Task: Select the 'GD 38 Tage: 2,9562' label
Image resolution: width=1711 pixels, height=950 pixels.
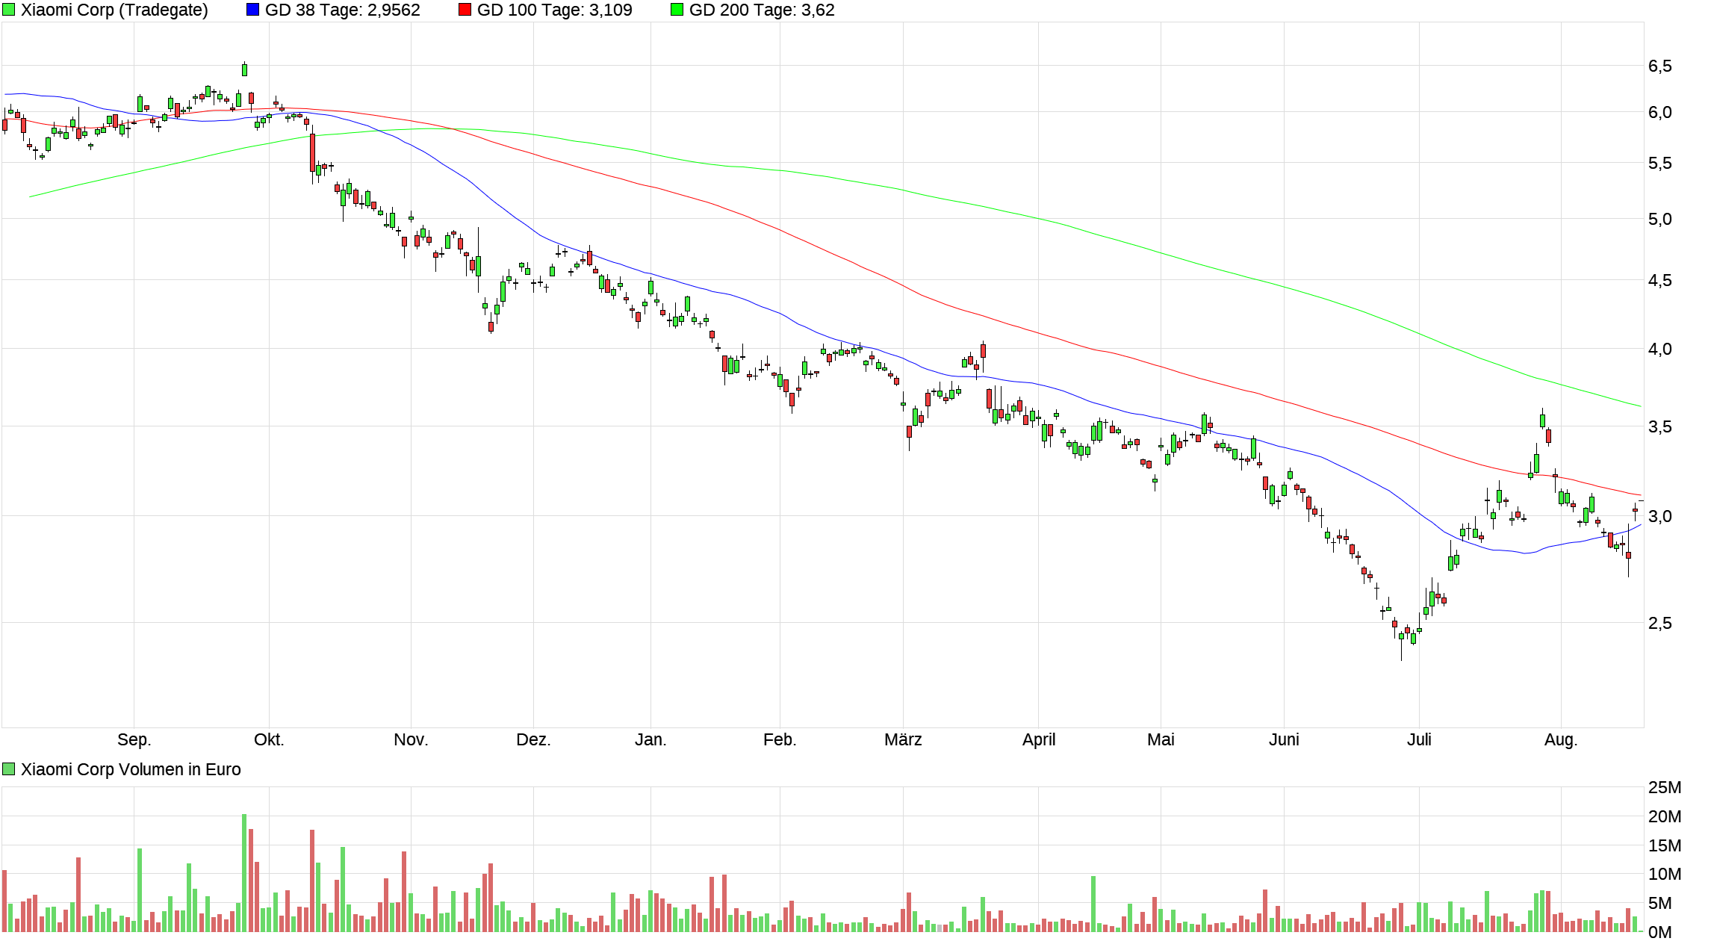Action: point(343,10)
